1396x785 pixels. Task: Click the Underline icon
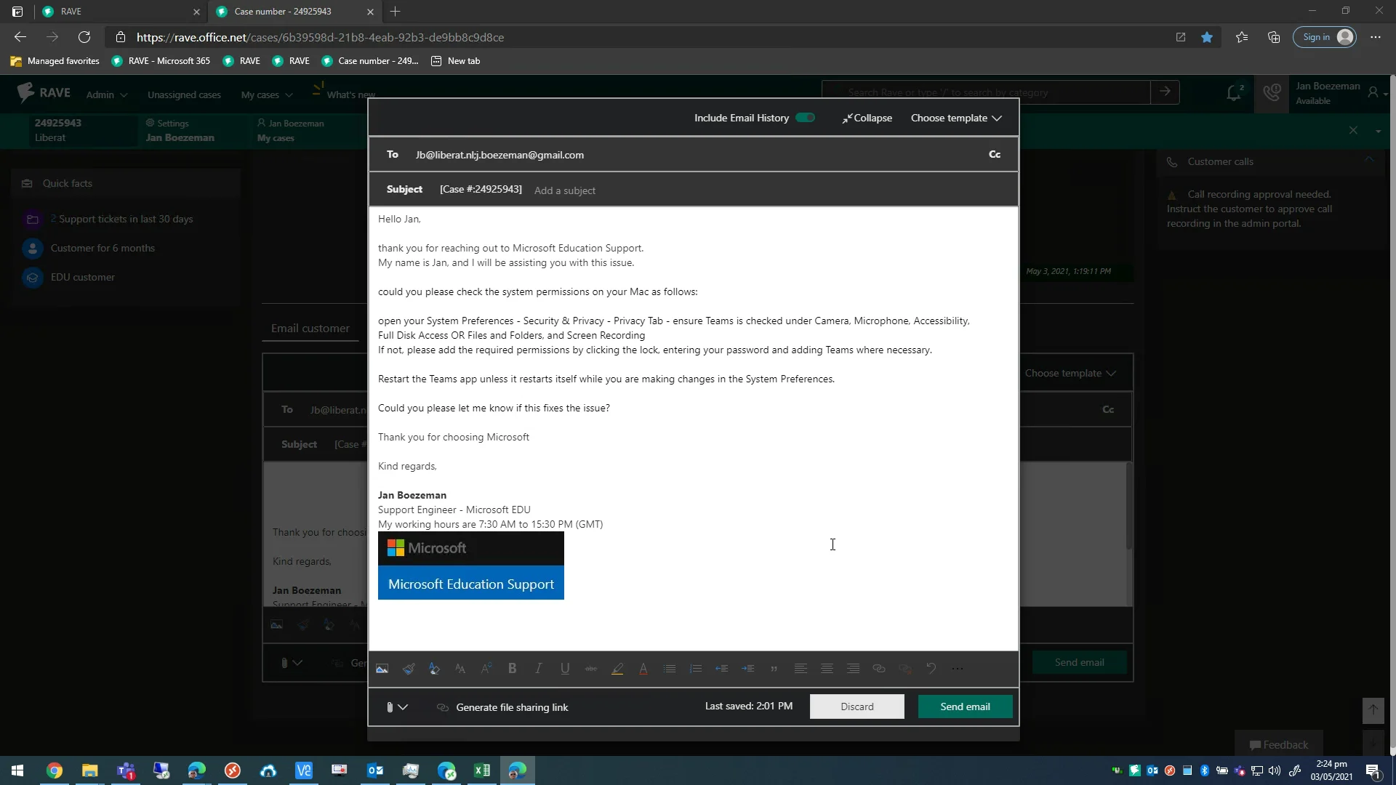[565, 668]
